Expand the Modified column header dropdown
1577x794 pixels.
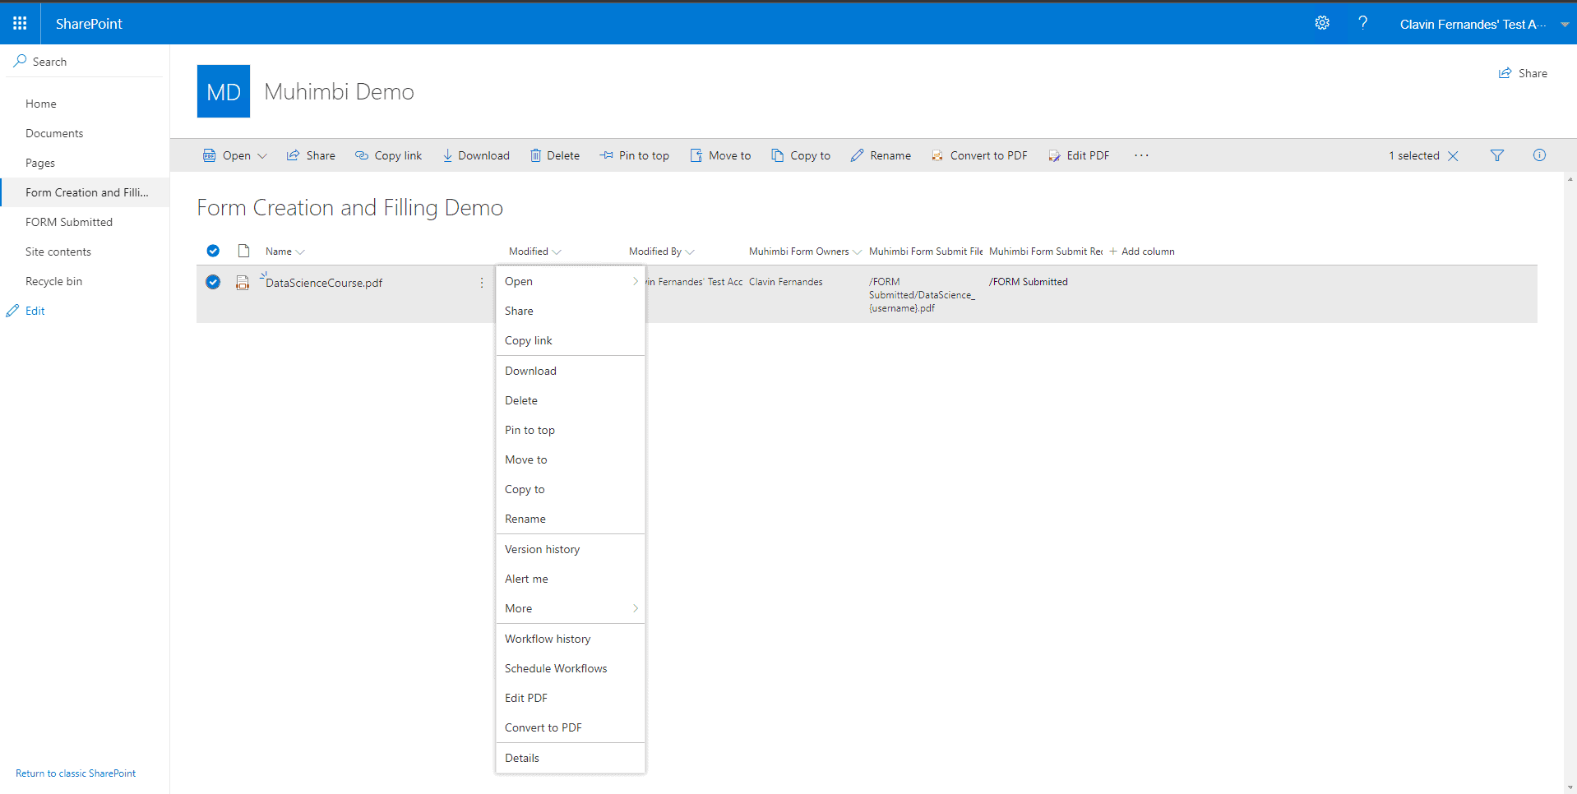(x=557, y=252)
